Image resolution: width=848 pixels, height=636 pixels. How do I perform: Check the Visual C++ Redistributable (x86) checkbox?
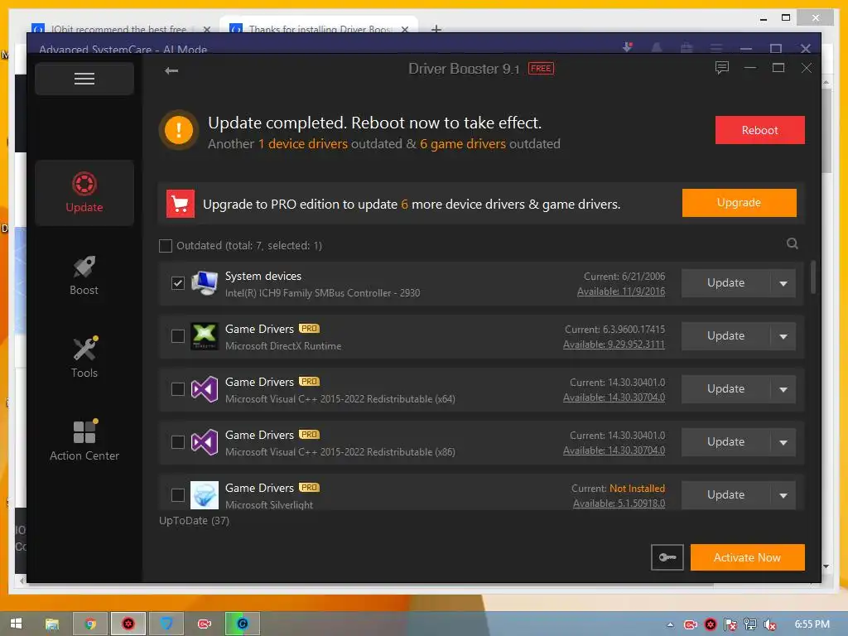tap(178, 442)
